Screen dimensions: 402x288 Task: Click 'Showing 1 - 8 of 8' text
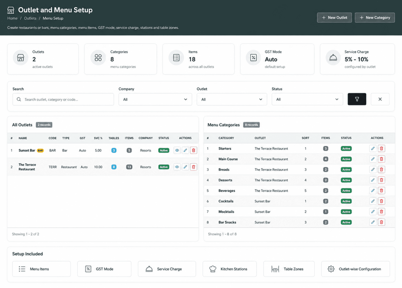[x=222, y=234]
